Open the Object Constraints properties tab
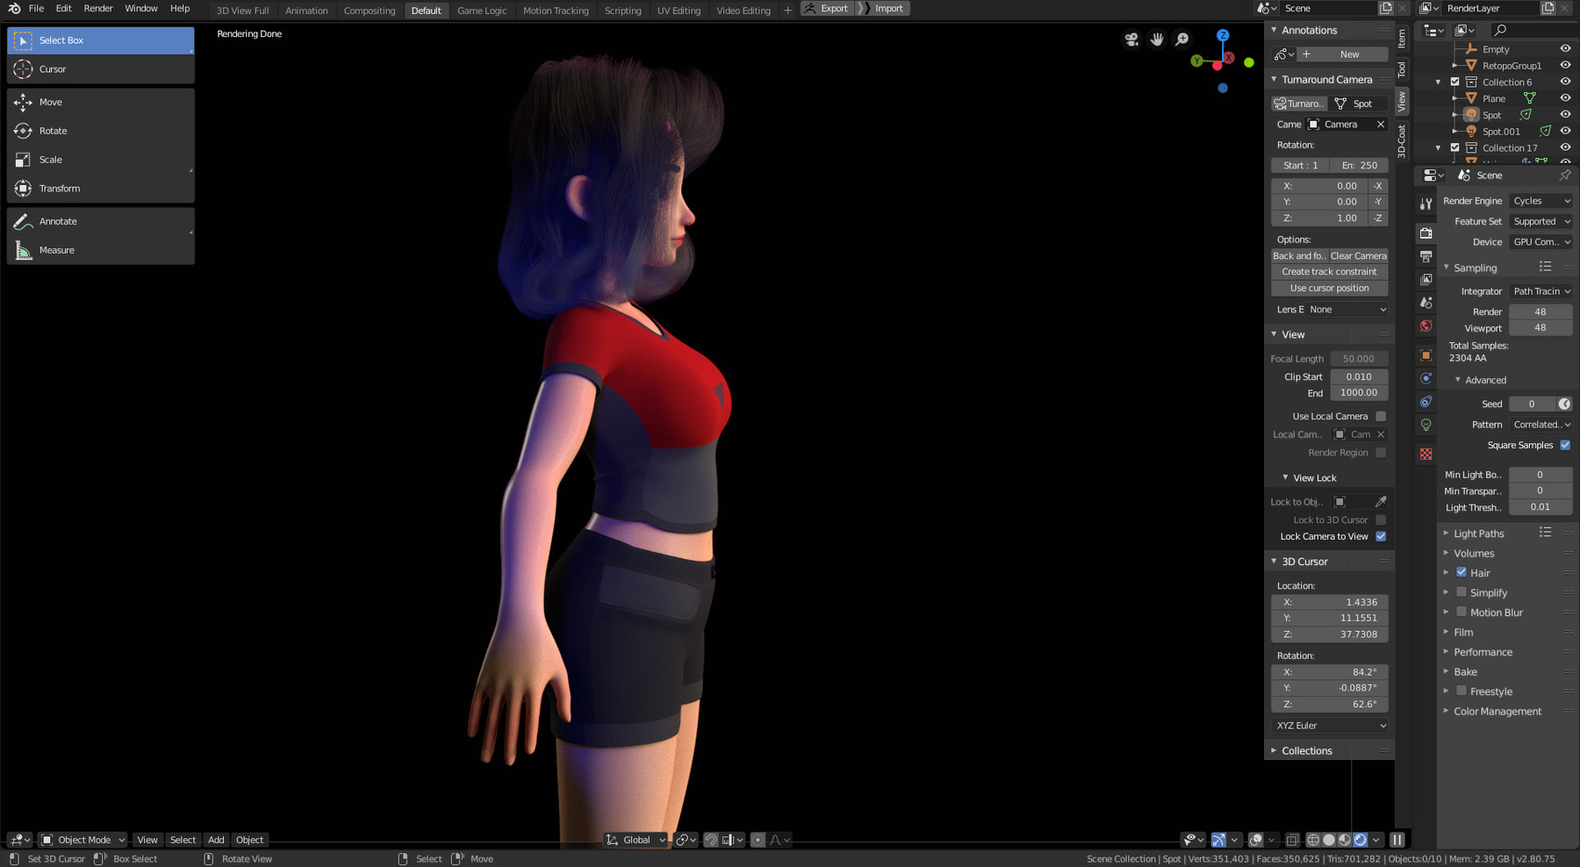The width and height of the screenshot is (1580, 867). [1426, 402]
